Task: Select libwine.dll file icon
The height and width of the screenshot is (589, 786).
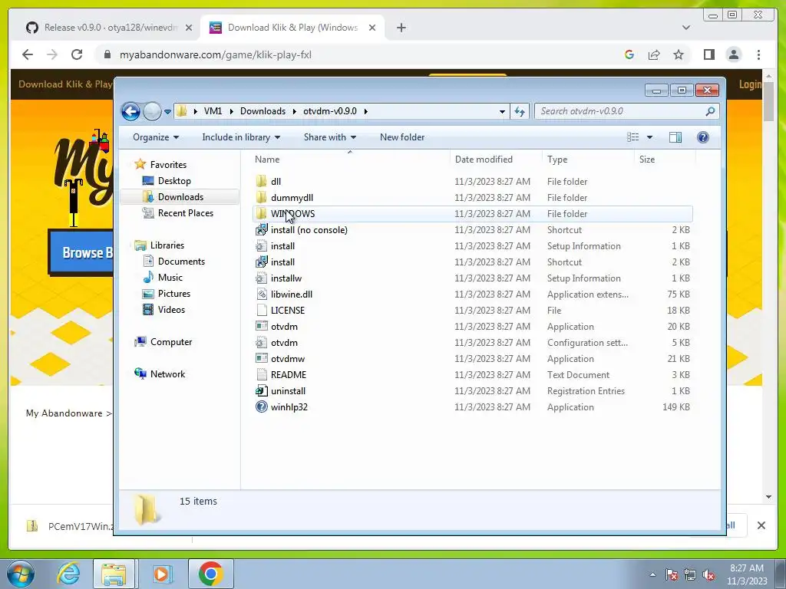Action: tap(261, 294)
